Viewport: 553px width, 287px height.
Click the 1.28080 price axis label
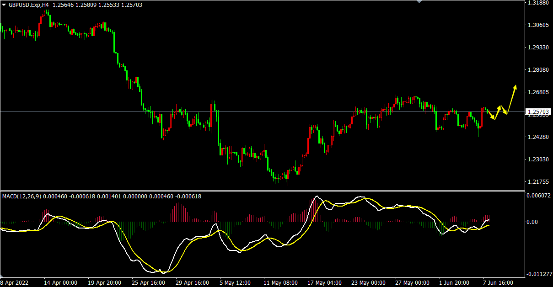point(538,70)
